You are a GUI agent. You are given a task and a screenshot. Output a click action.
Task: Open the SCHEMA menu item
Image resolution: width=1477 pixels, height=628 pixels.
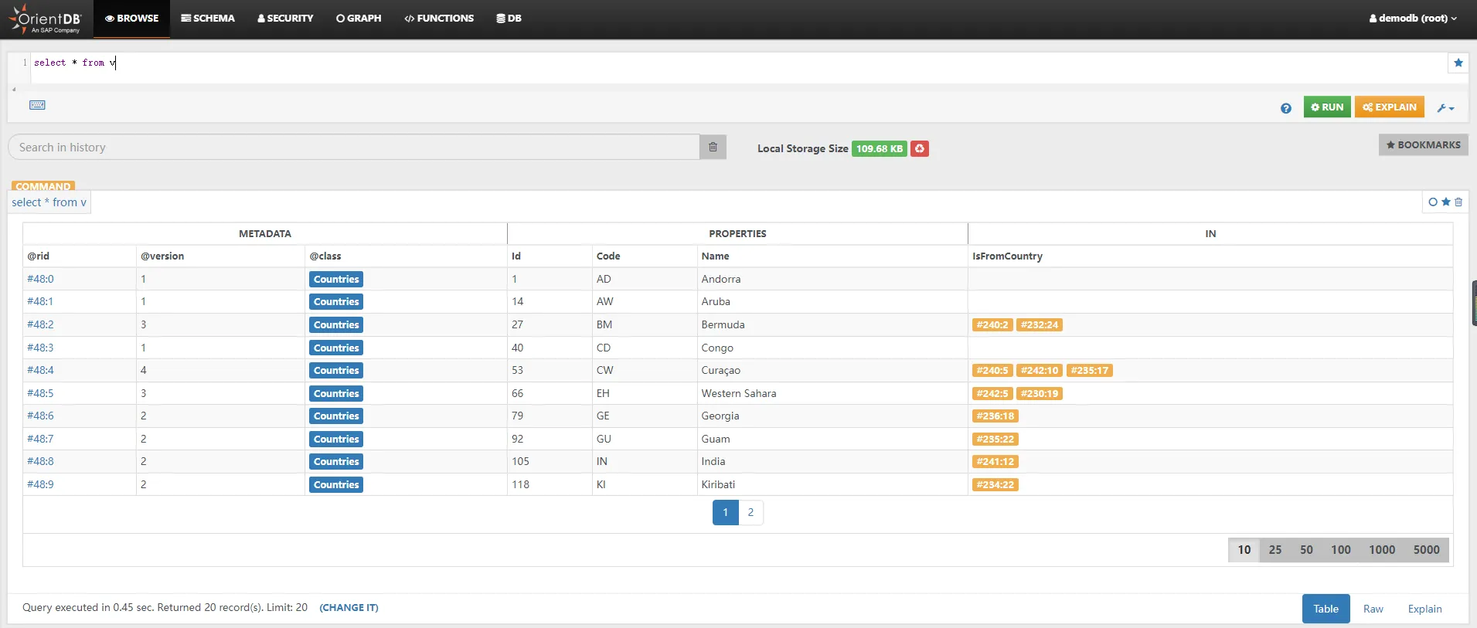[x=208, y=19]
